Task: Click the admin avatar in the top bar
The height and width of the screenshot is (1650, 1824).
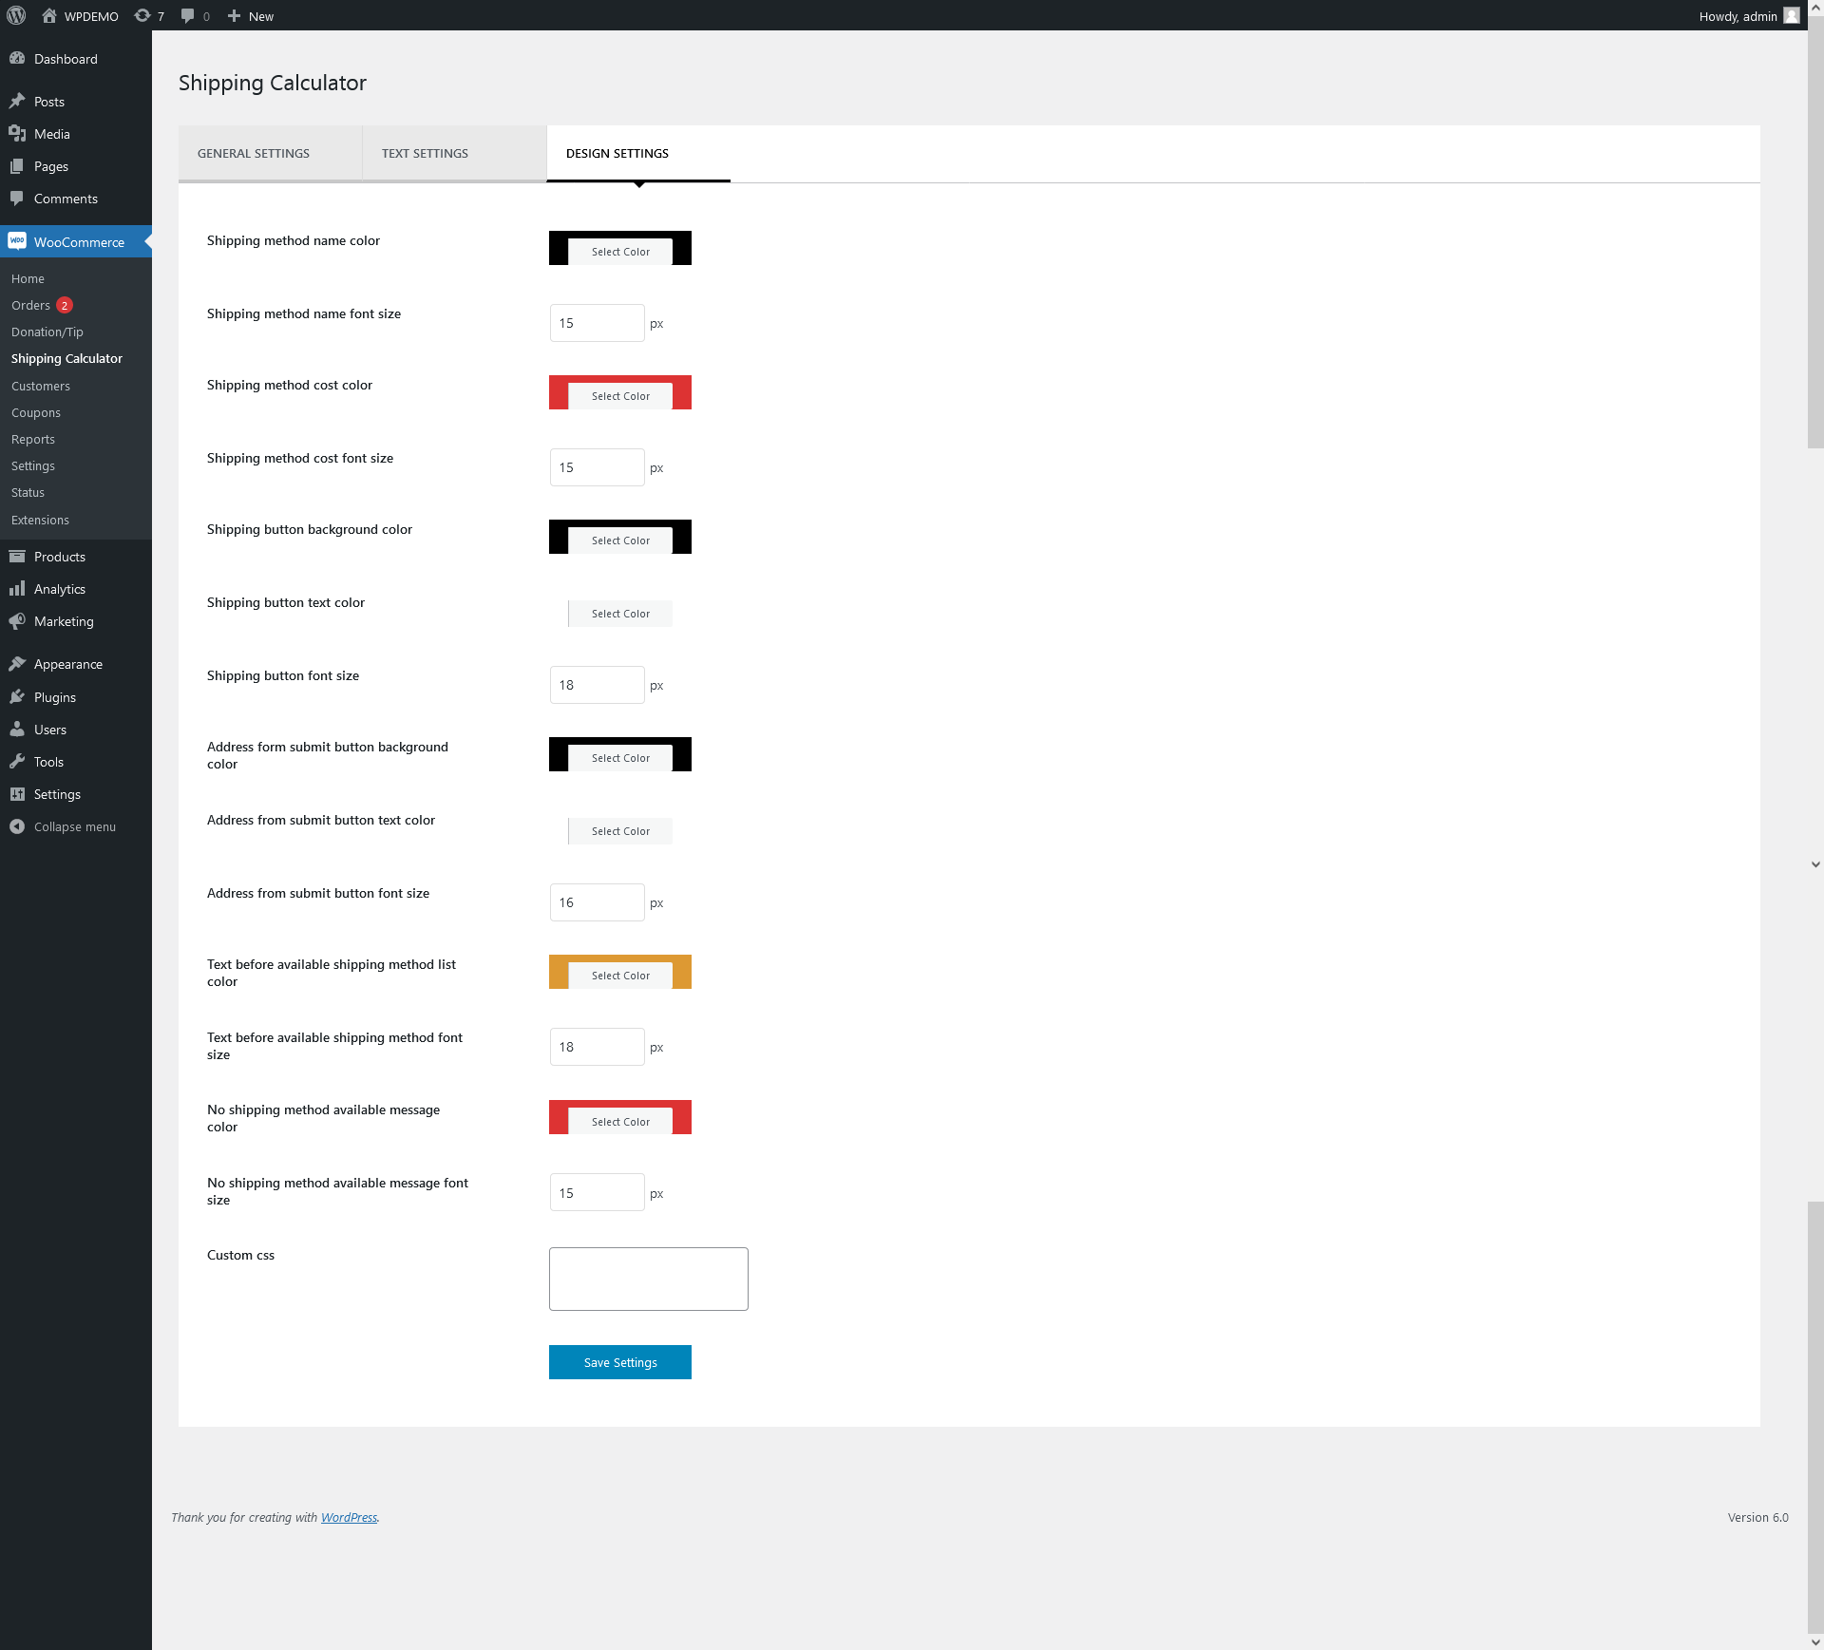Action: tap(1791, 15)
